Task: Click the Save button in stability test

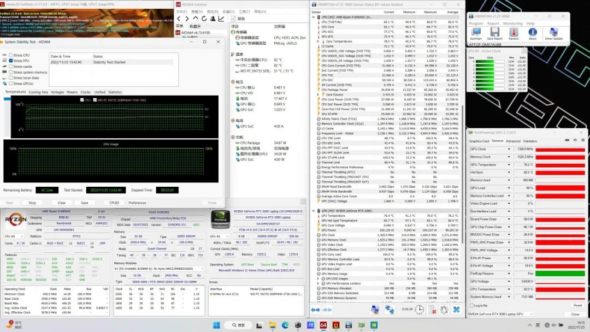Action: [x=85, y=203]
